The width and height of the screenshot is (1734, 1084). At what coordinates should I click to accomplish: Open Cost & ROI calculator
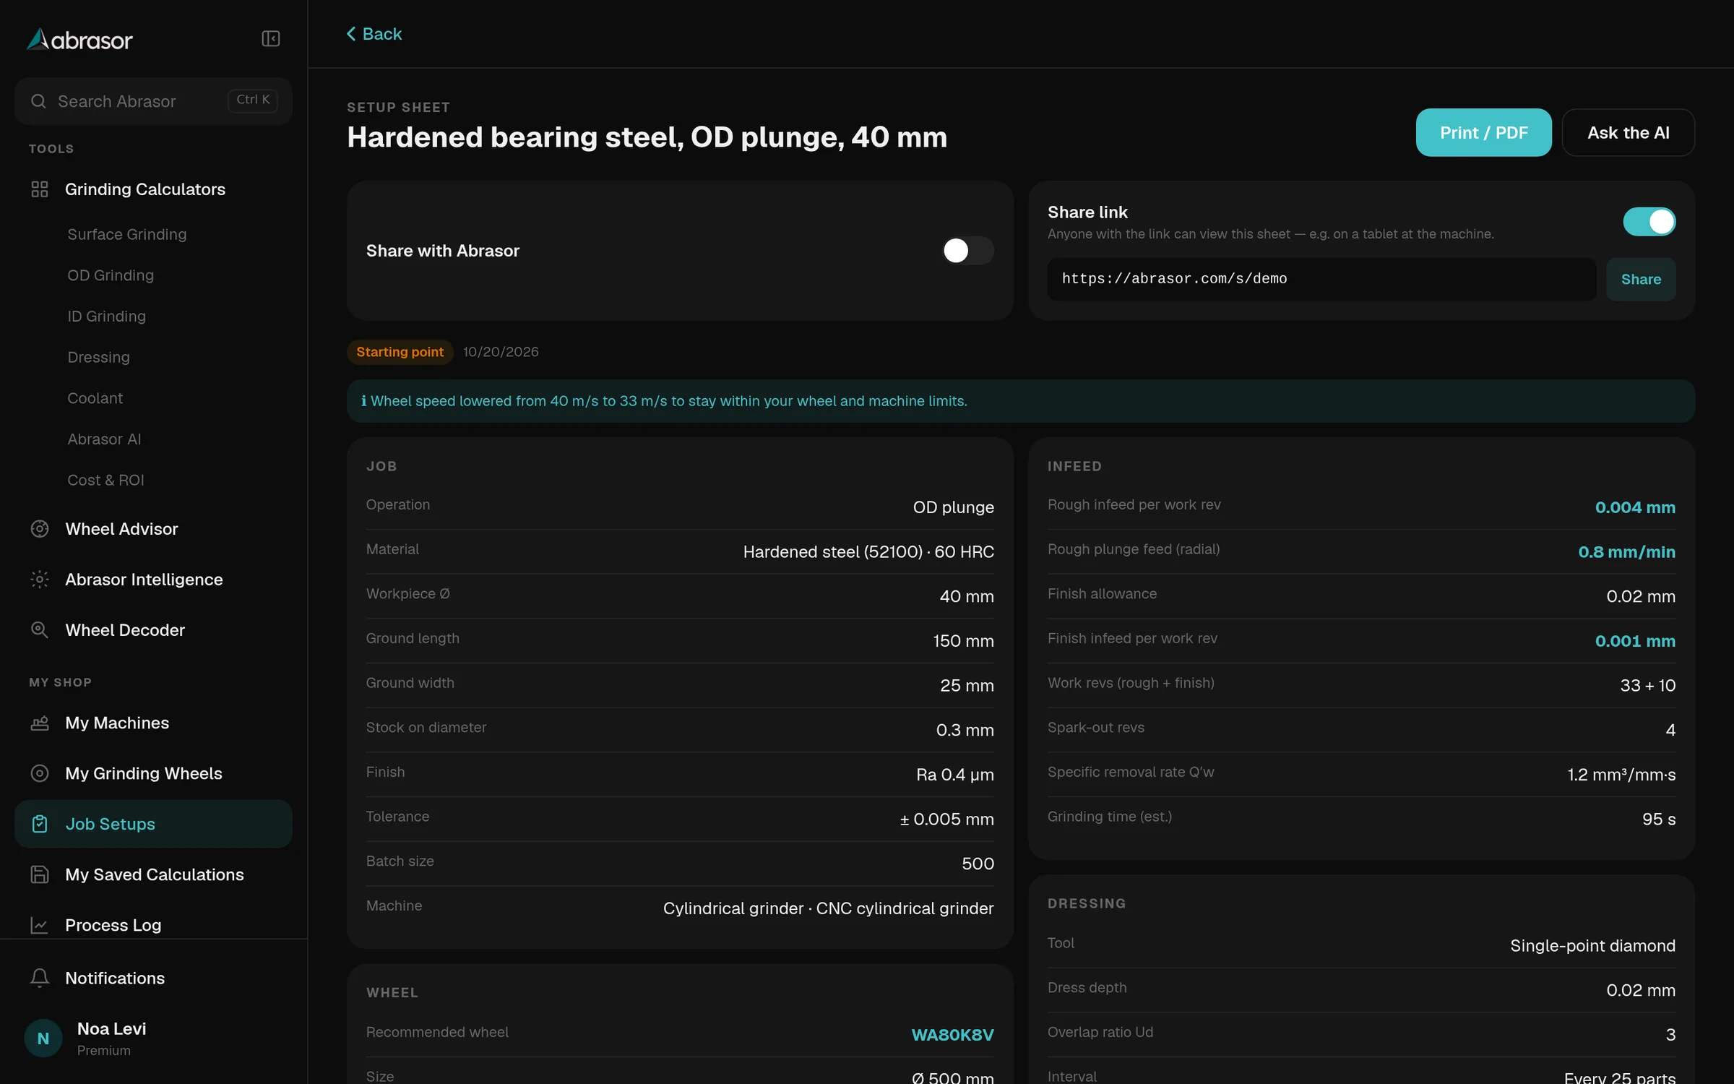[105, 480]
